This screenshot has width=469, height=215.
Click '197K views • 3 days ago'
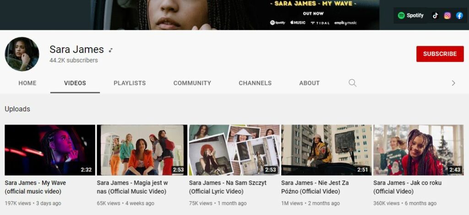pyautogui.click(x=33, y=204)
